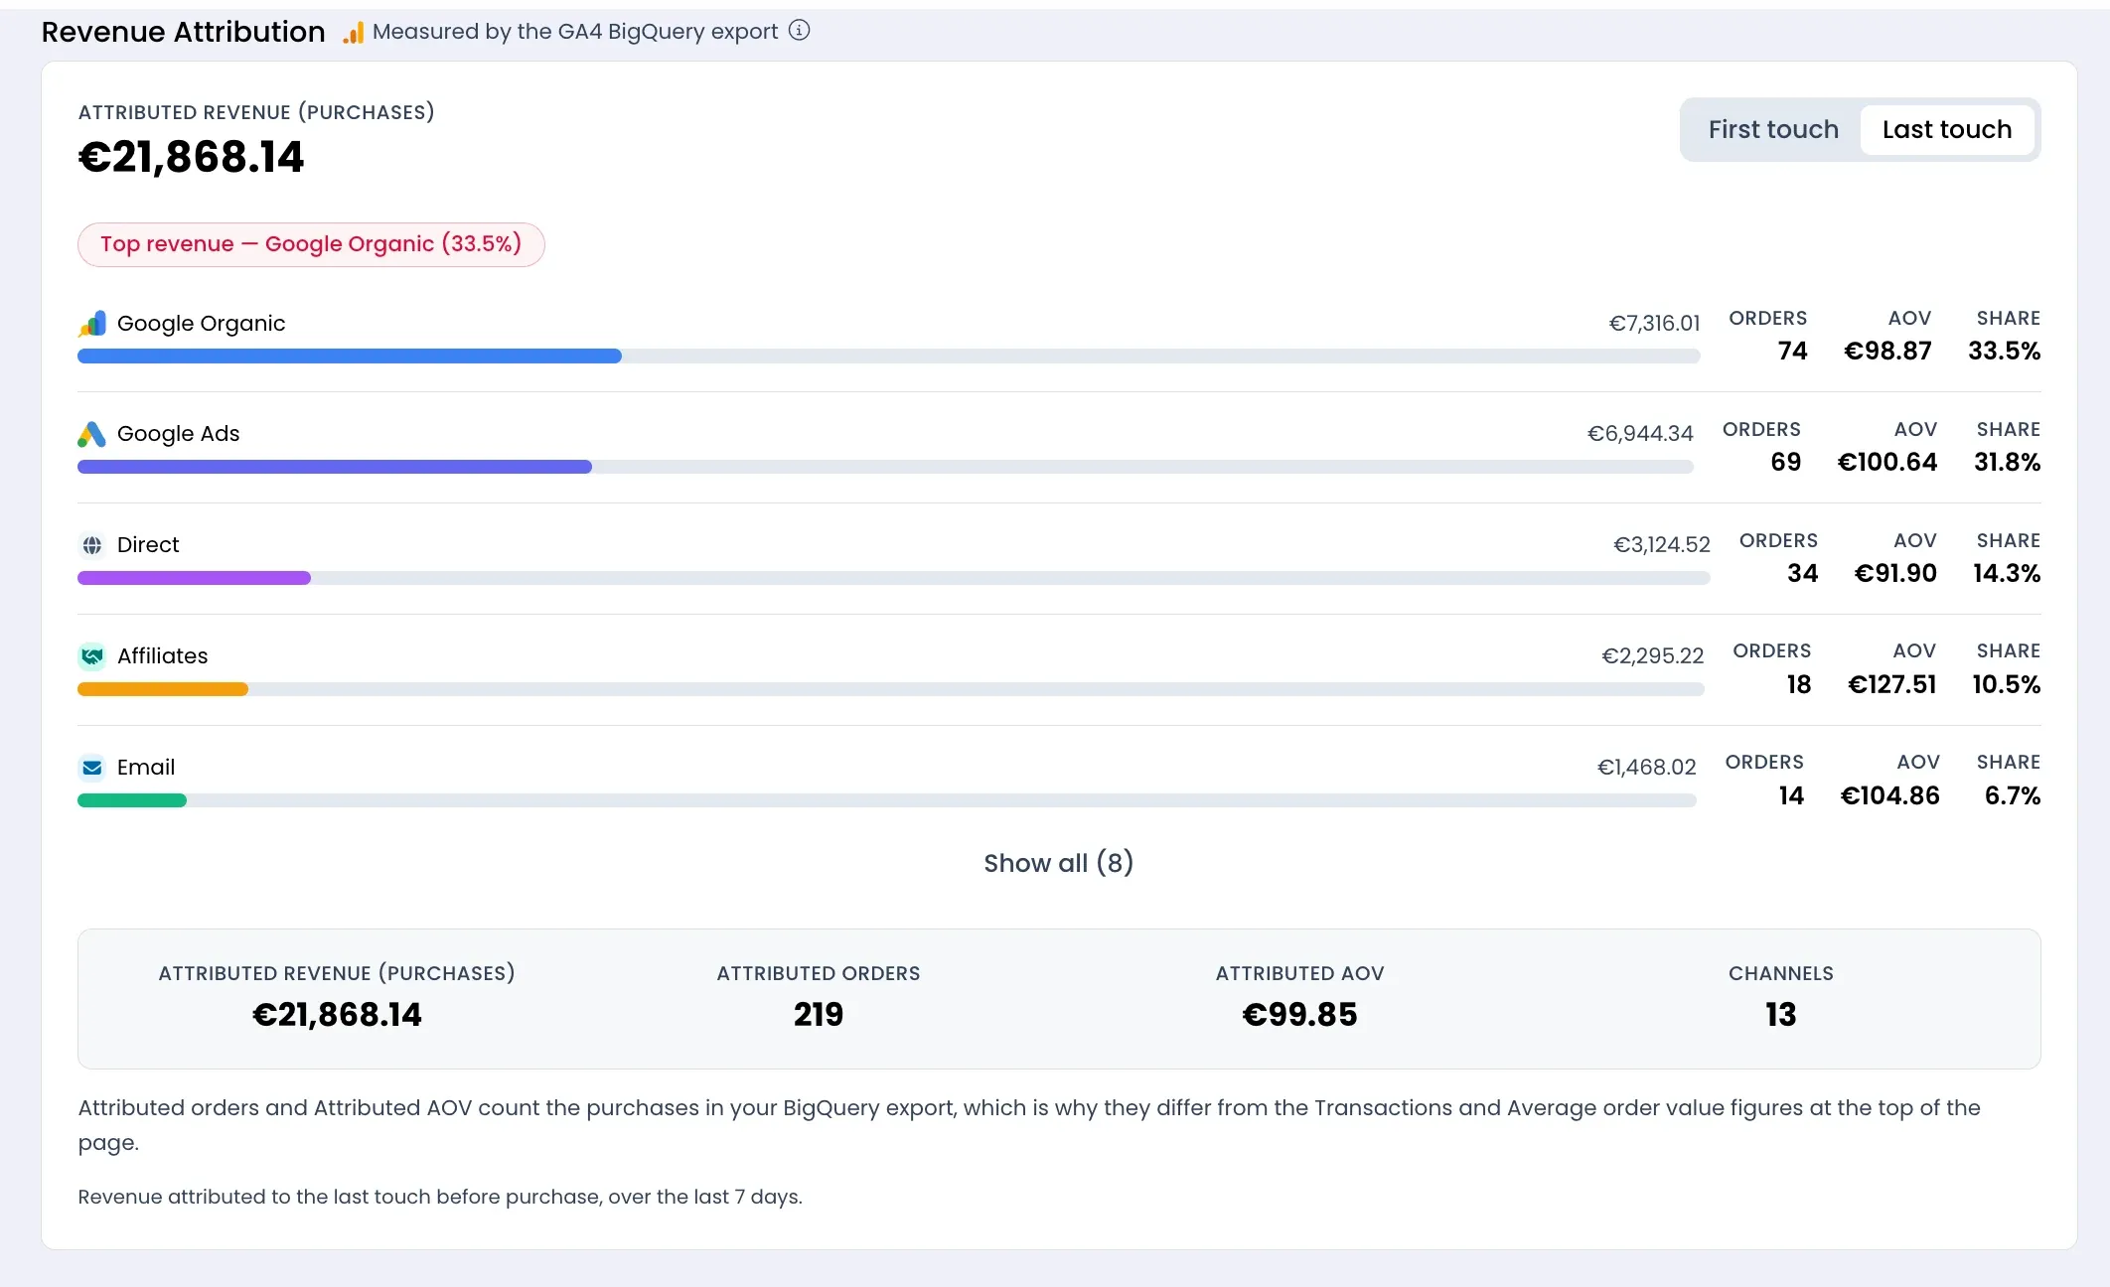Click the Direct purple revenue bar
Viewport: 2110px width, 1287px height.
pyautogui.click(x=195, y=578)
